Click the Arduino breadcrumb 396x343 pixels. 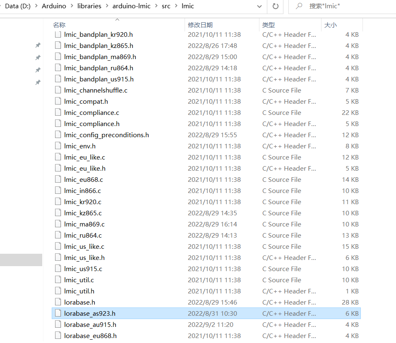coord(54,6)
